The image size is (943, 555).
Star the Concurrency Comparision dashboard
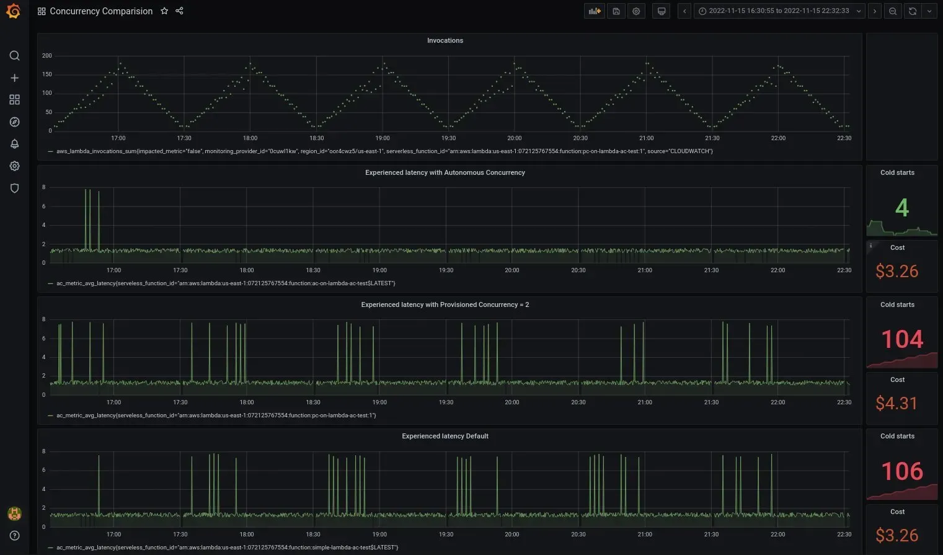(164, 11)
